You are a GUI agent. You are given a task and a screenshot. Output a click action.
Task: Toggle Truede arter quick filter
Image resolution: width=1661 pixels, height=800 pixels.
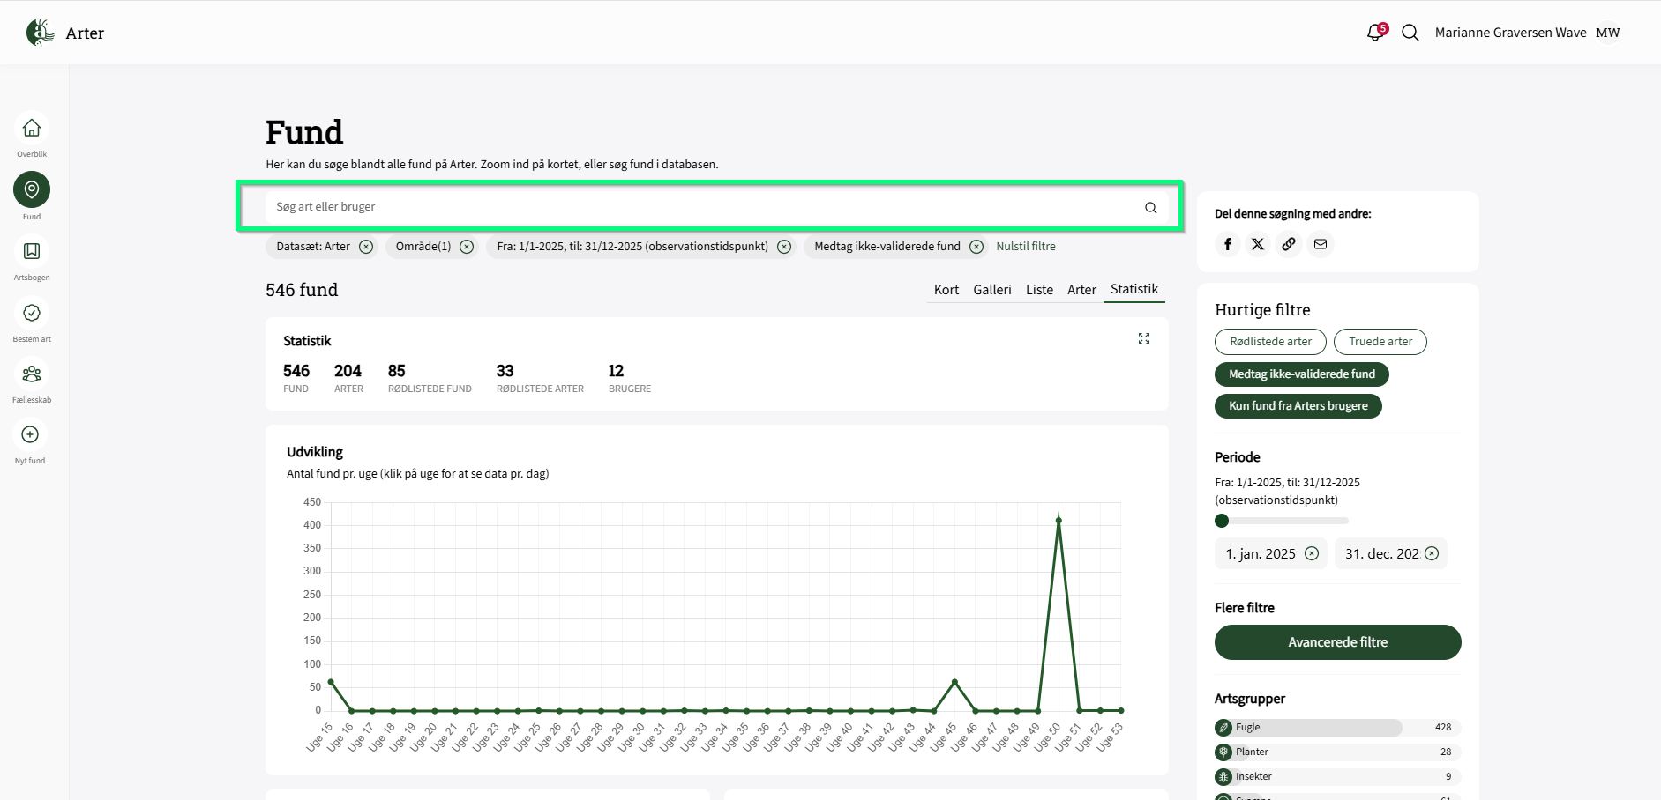(1380, 342)
